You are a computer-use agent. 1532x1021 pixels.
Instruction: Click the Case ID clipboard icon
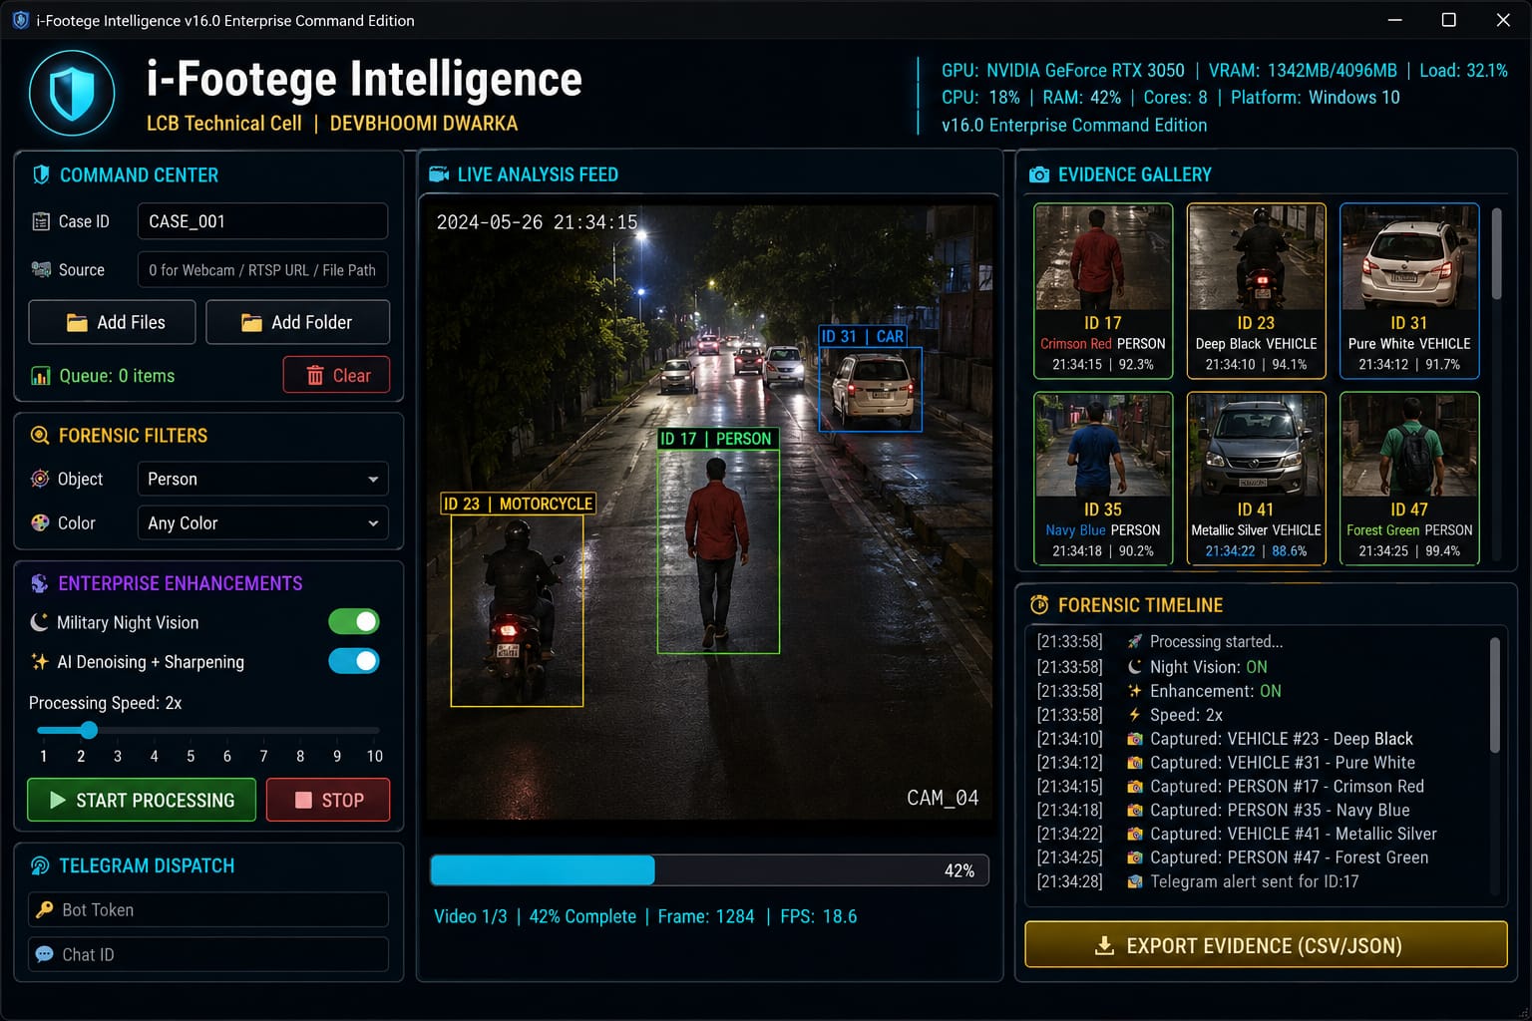pyautogui.click(x=41, y=221)
